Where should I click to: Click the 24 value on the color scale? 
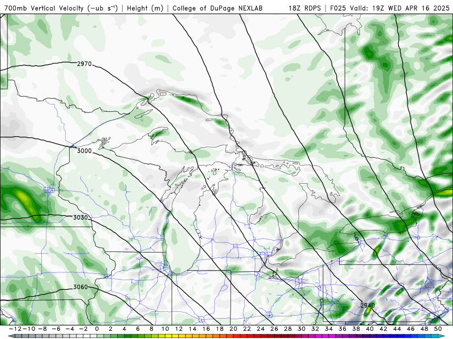point(260,329)
